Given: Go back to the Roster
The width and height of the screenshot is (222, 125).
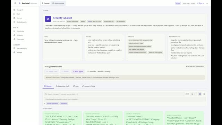Looking at the screenshot, I should 45,10.
